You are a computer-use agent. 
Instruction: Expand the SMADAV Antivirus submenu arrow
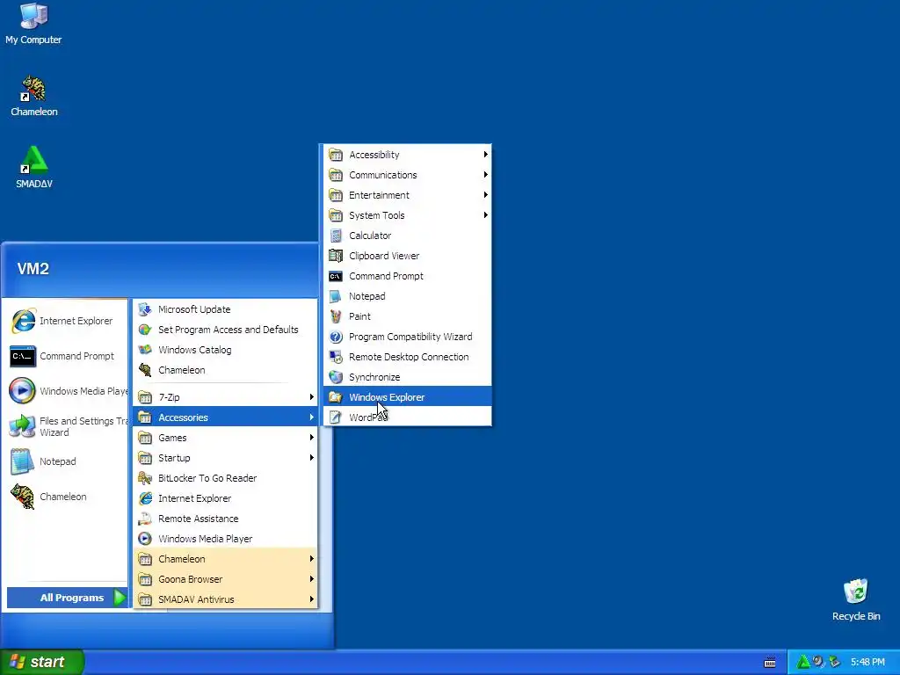312,599
